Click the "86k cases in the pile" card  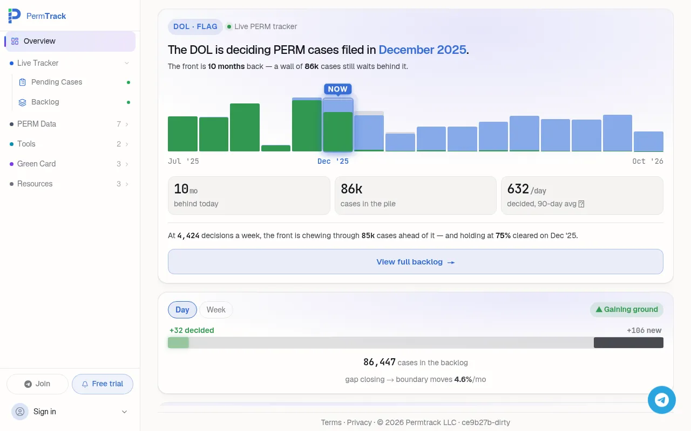416,196
